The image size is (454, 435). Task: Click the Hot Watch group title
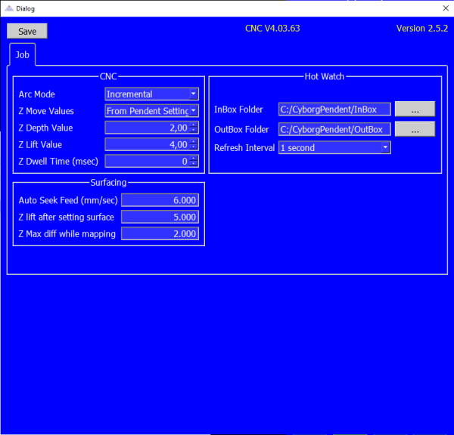(x=325, y=76)
